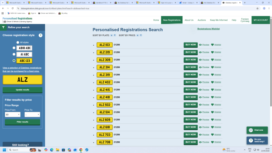Reload the page using the refresh icon
The width and height of the screenshot is (272, 153).
click(12, 8)
